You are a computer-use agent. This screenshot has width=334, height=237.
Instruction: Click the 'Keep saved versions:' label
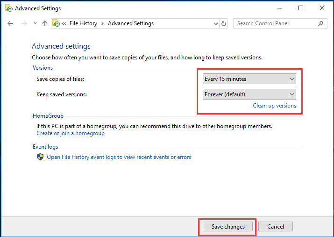pos(62,94)
